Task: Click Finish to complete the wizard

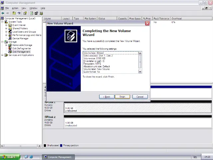Action: [122, 97]
